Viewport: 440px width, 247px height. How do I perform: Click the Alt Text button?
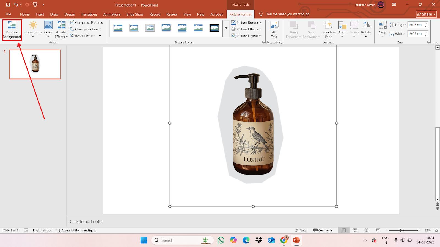pos(274,30)
